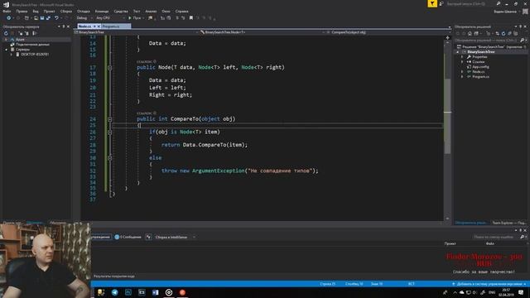
Task: Close the Node.cs tab
Action: pos(99,26)
